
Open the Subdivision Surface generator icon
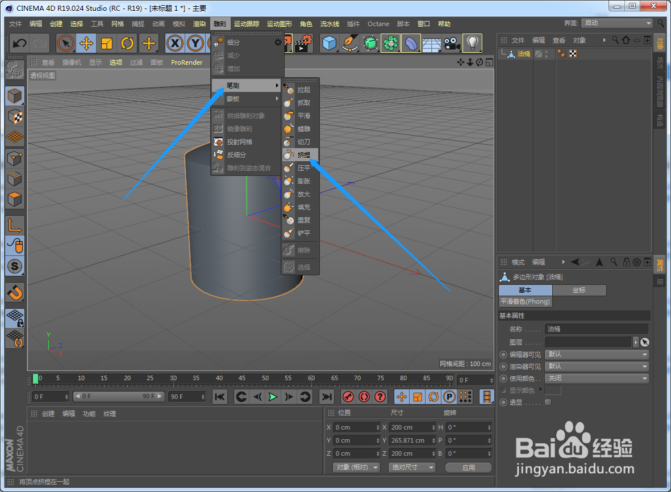[x=370, y=43]
